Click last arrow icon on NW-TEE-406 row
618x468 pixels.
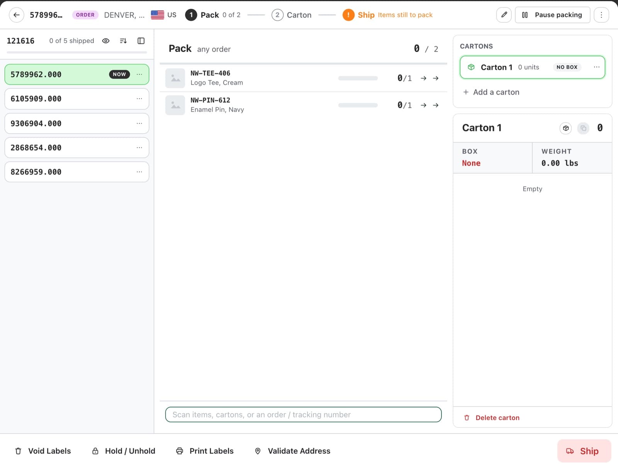pos(436,78)
